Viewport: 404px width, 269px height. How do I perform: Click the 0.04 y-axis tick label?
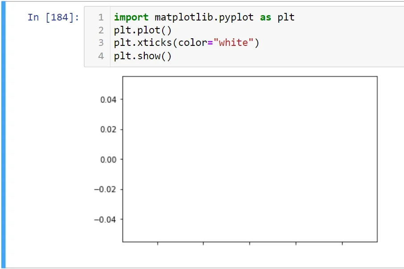tap(108, 99)
